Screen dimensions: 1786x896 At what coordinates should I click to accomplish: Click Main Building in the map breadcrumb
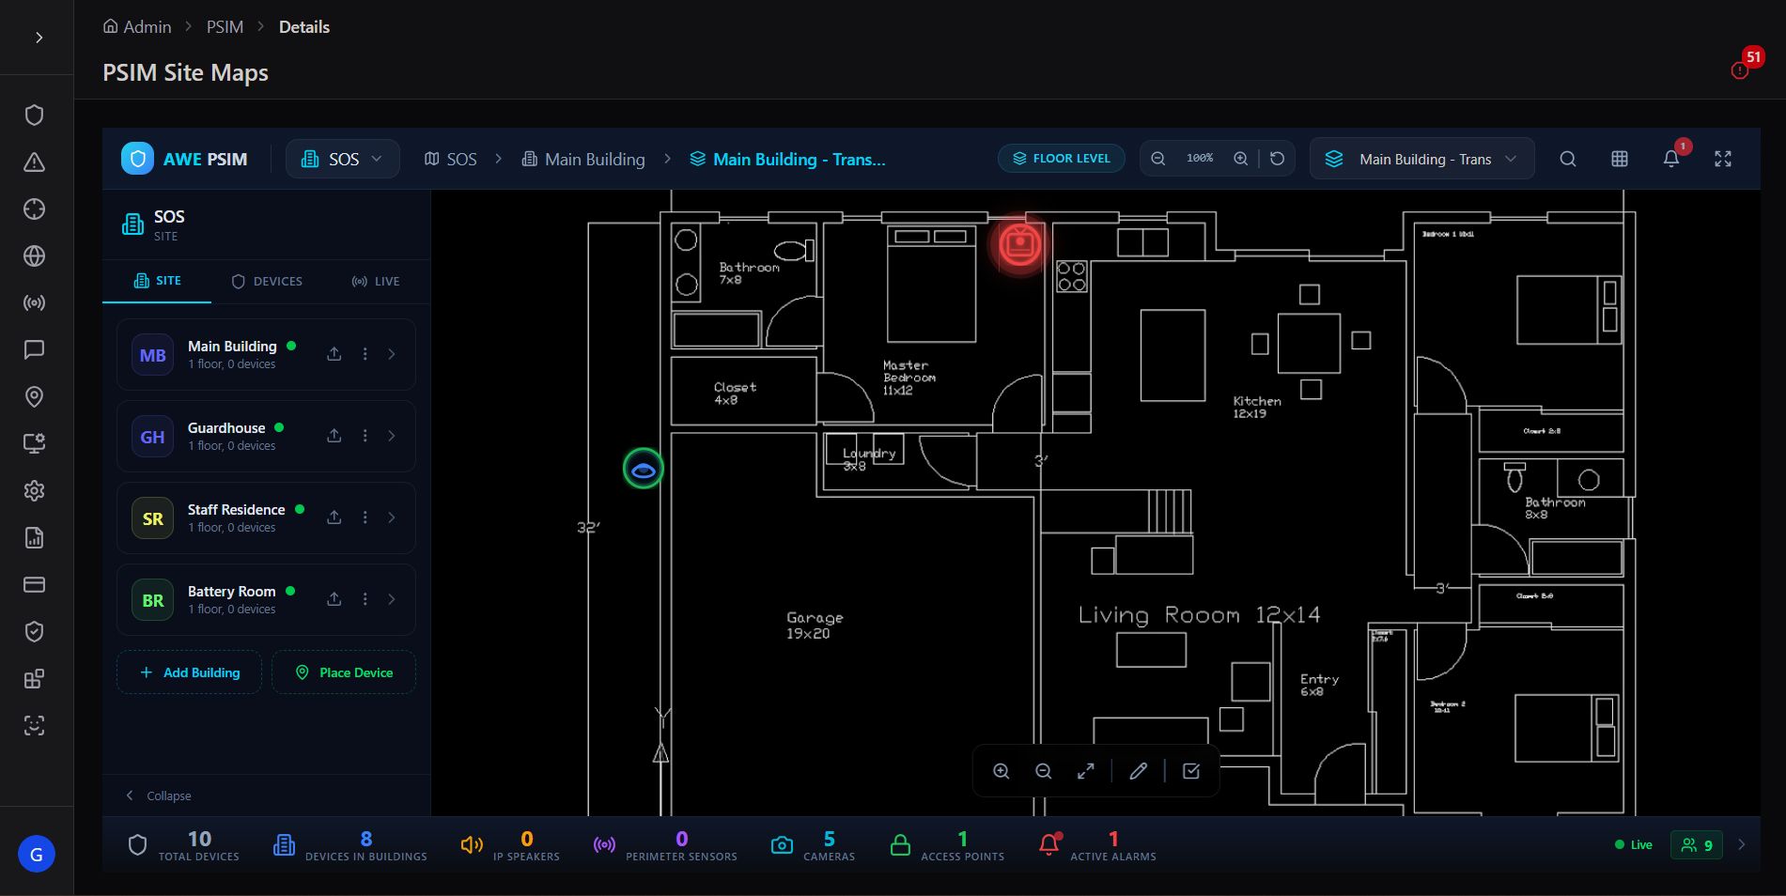tap(583, 159)
